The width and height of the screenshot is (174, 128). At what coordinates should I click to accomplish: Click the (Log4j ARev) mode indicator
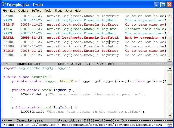69,64
